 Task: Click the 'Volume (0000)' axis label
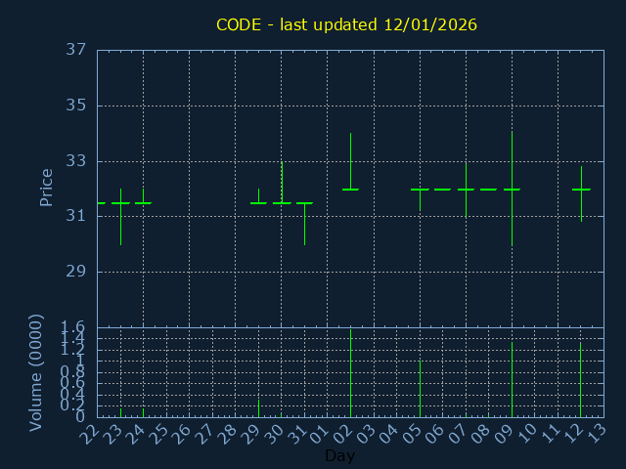point(36,372)
